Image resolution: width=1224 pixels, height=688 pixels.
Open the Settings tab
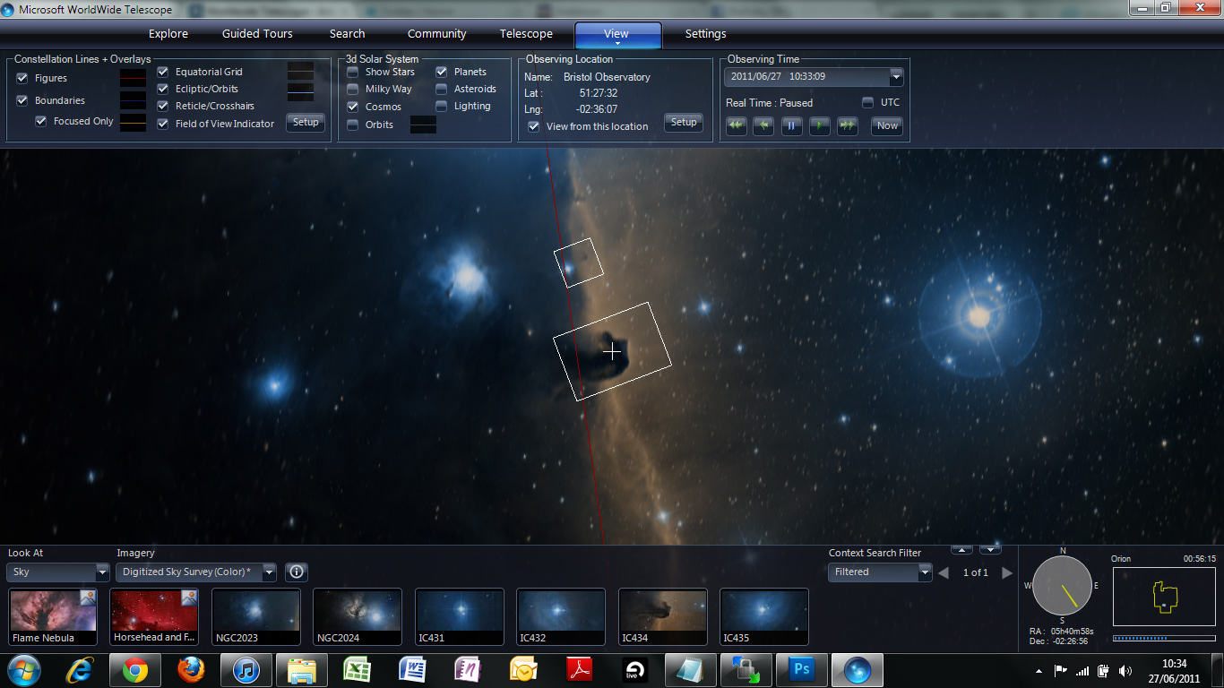click(x=705, y=34)
